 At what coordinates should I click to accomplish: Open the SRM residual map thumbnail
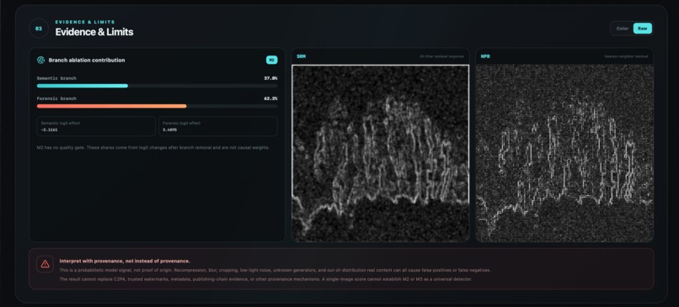(x=380, y=153)
